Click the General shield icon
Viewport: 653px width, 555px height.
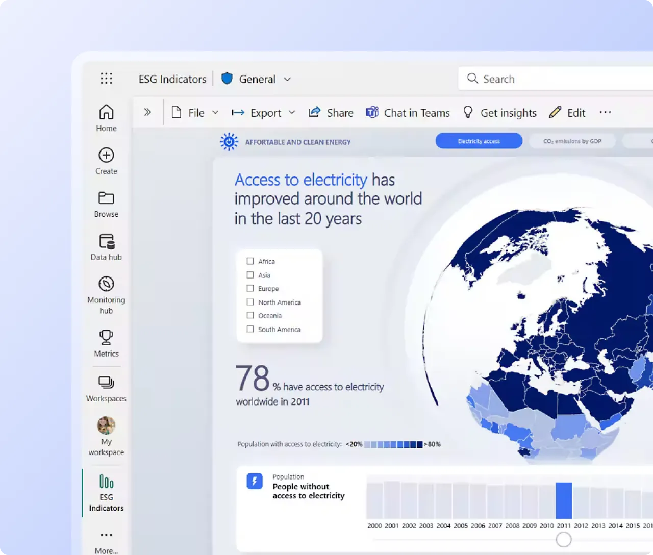pyautogui.click(x=227, y=79)
